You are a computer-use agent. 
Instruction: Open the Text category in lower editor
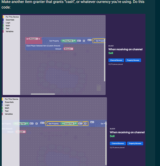tap(7, 111)
